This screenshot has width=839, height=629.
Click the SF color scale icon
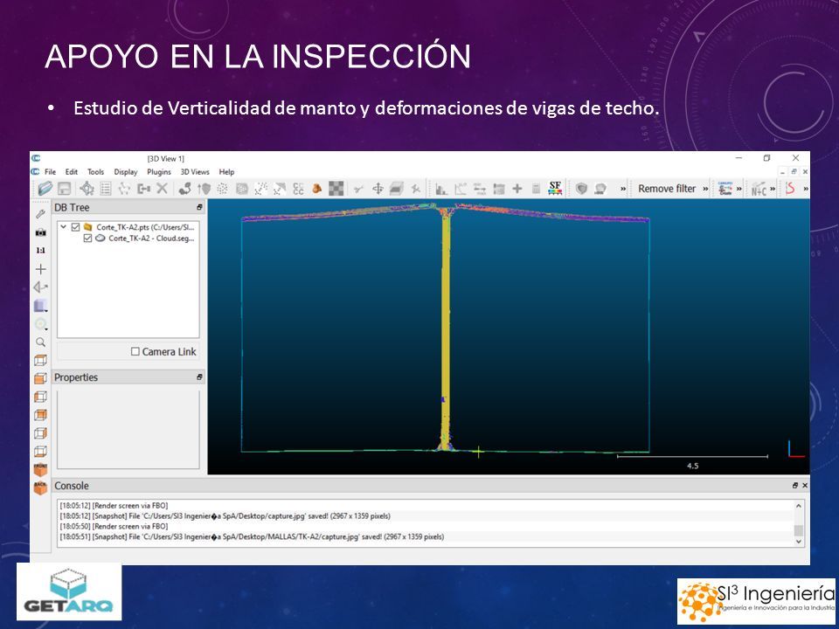click(x=555, y=189)
